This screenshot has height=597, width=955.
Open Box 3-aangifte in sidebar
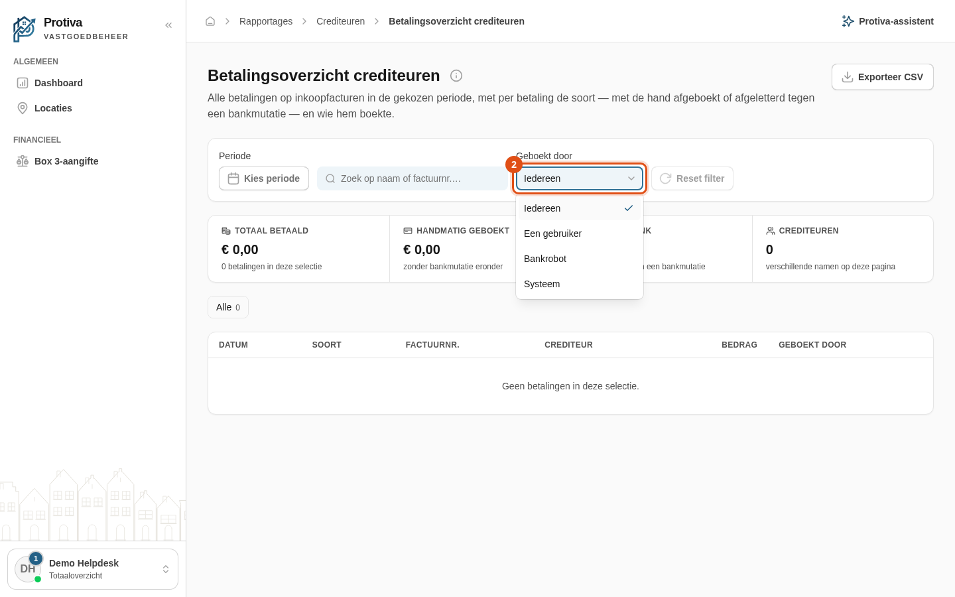(93, 161)
